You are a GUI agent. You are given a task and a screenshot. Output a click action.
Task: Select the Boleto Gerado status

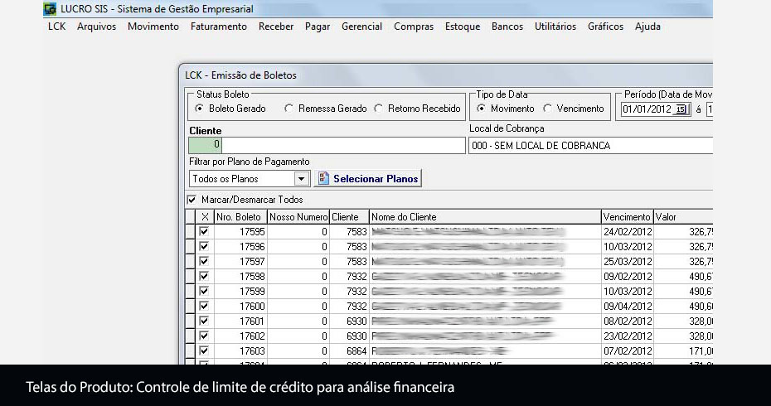click(x=199, y=109)
